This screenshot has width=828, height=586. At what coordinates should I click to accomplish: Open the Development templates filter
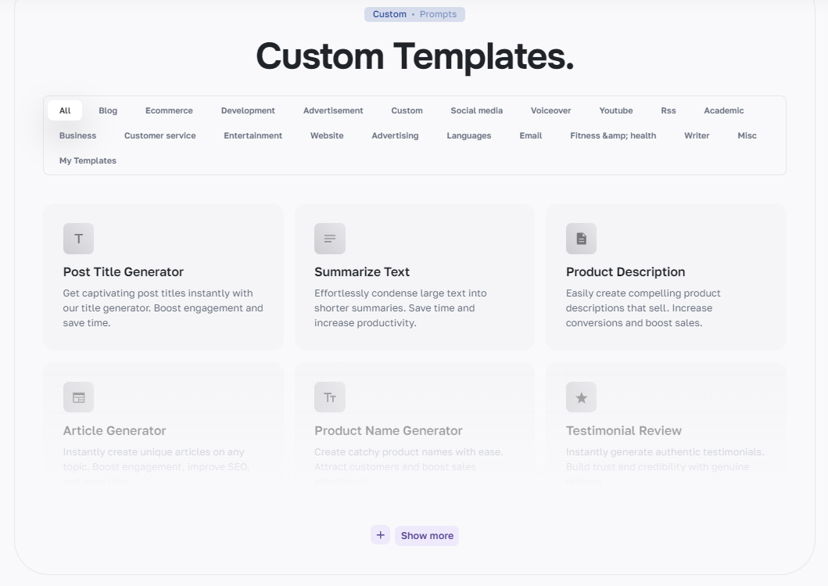tap(248, 110)
